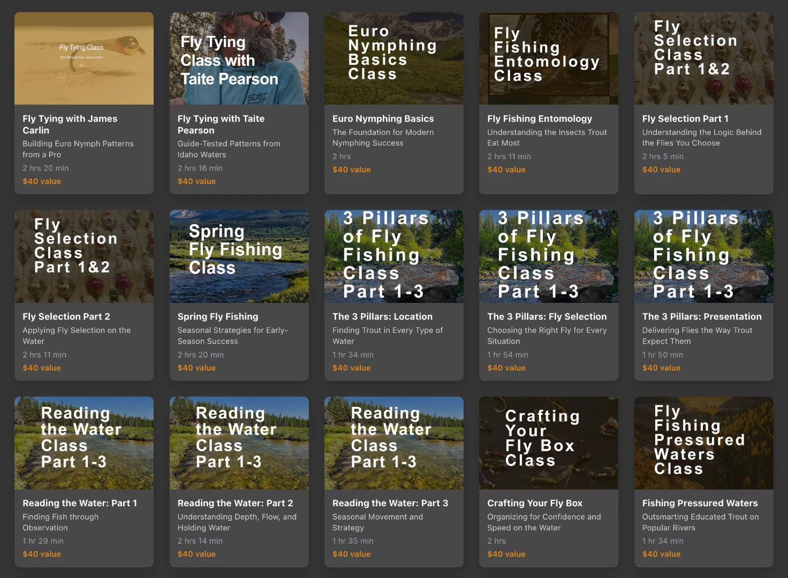788x578 pixels.
Task: Open the Fly Fishing Entomology Class image
Action: (x=548, y=58)
